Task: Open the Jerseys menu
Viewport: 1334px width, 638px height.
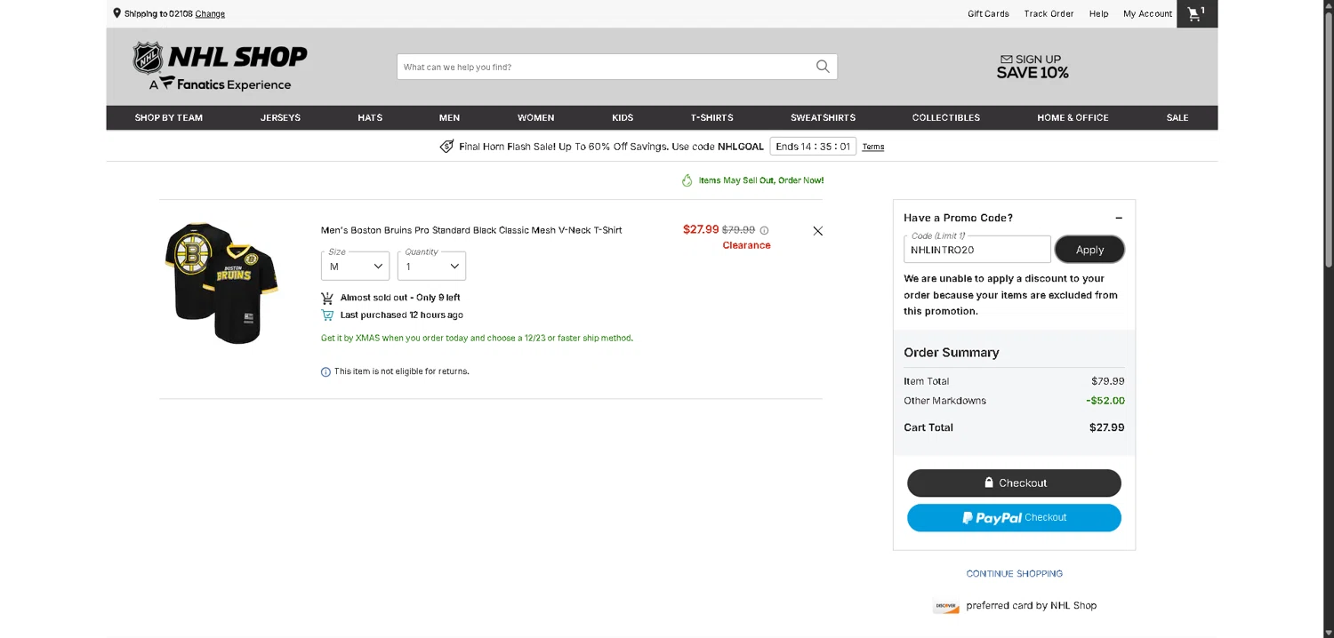Action: [x=280, y=117]
